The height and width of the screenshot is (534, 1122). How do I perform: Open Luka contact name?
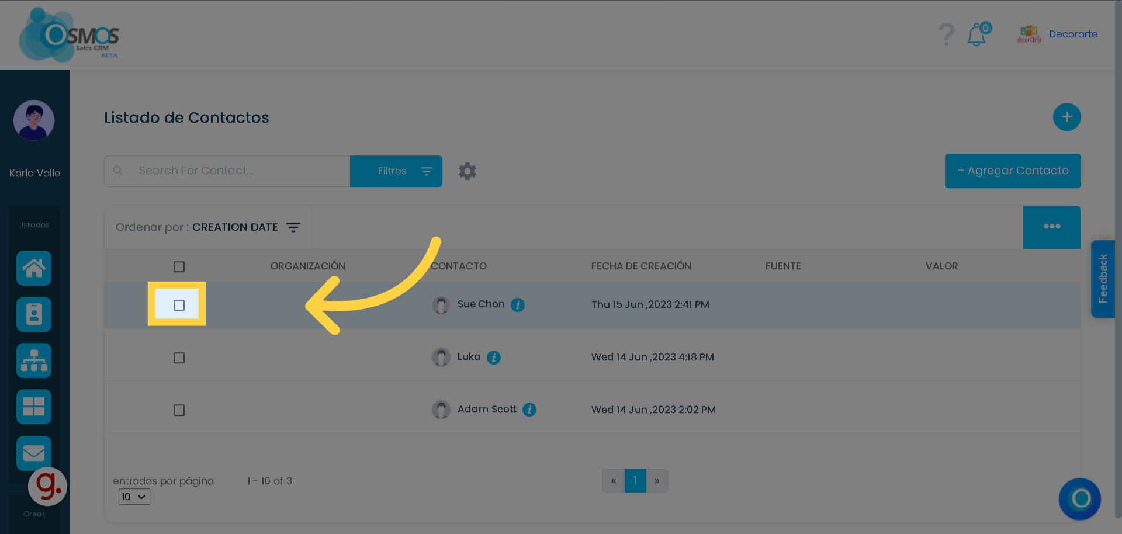point(469,356)
